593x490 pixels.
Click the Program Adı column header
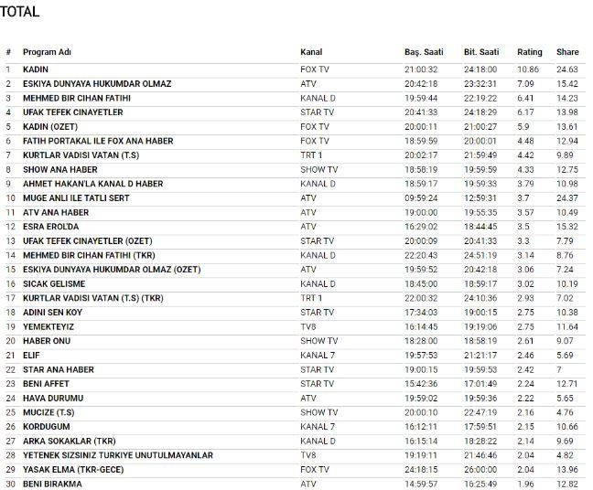(47, 52)
